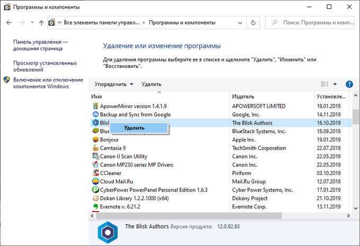Open the installed updates link
This screenshot has width=360, height=246.
tap(45, 66)
